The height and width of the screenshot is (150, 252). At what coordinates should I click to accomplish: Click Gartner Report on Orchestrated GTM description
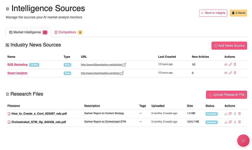point(105,121)
